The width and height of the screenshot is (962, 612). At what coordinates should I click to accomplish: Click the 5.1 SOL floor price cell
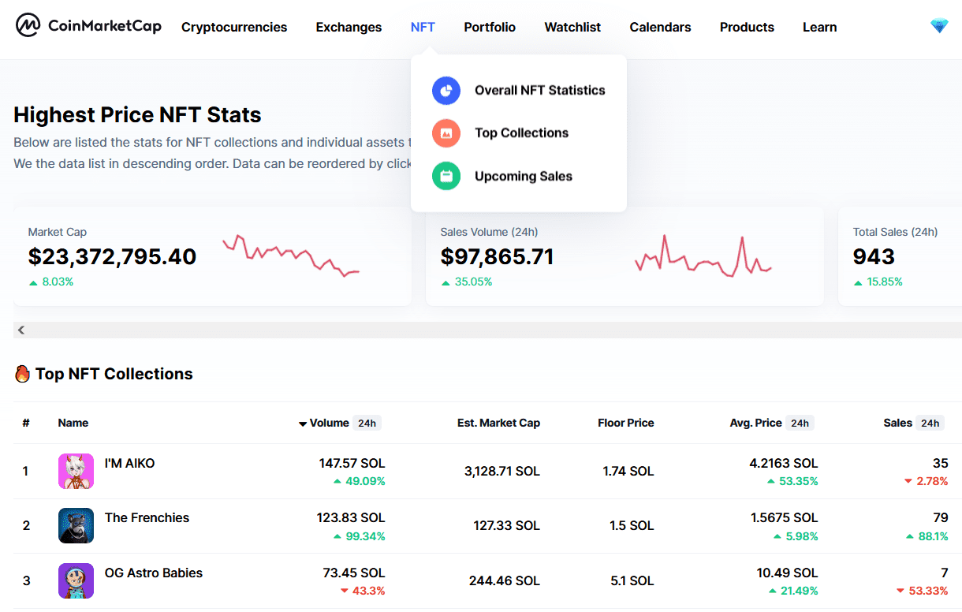tap(632, 580)
